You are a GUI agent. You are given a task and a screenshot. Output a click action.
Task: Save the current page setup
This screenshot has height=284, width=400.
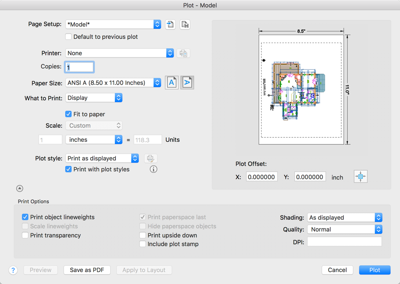[x=185, y=24]
